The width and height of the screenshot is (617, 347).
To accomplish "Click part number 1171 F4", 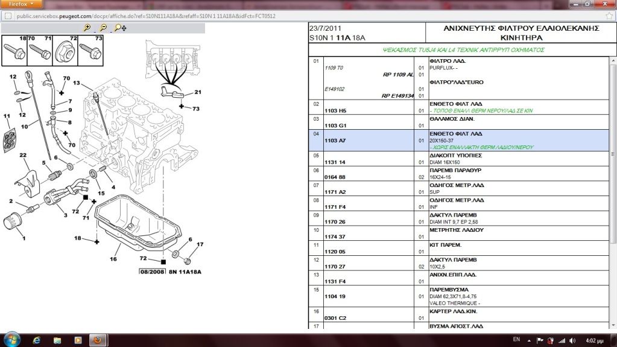I will (x=335, y=207).
